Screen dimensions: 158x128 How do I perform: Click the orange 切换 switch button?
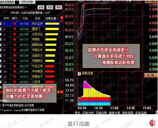151,75
